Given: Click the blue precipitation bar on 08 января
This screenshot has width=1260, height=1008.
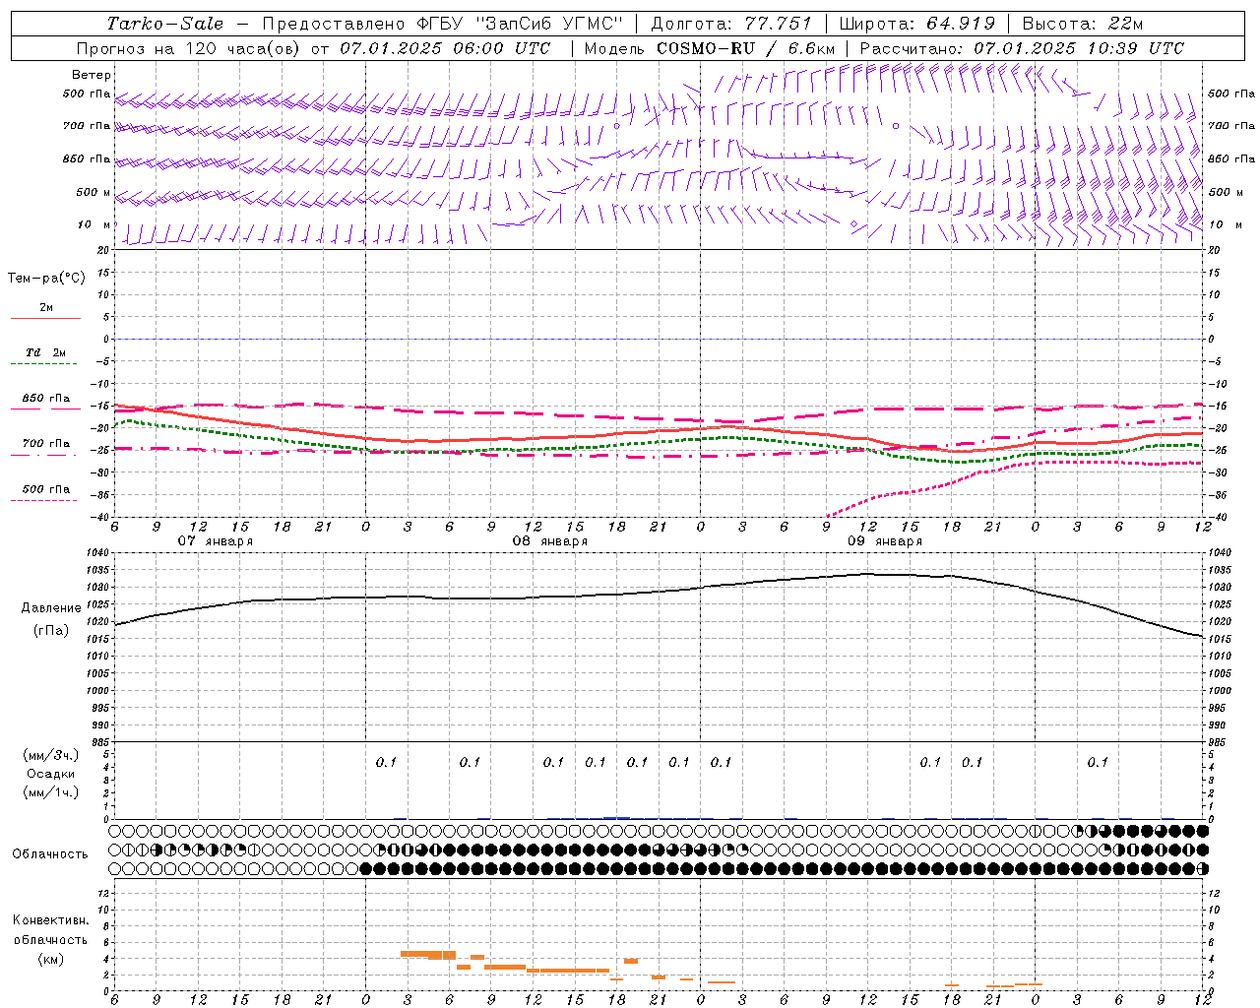Looking at the screenshot, I should pos(617,817).
